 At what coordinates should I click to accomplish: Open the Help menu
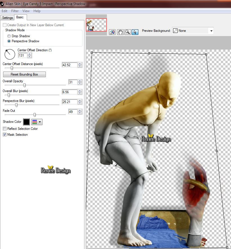(x=37, y=11)
